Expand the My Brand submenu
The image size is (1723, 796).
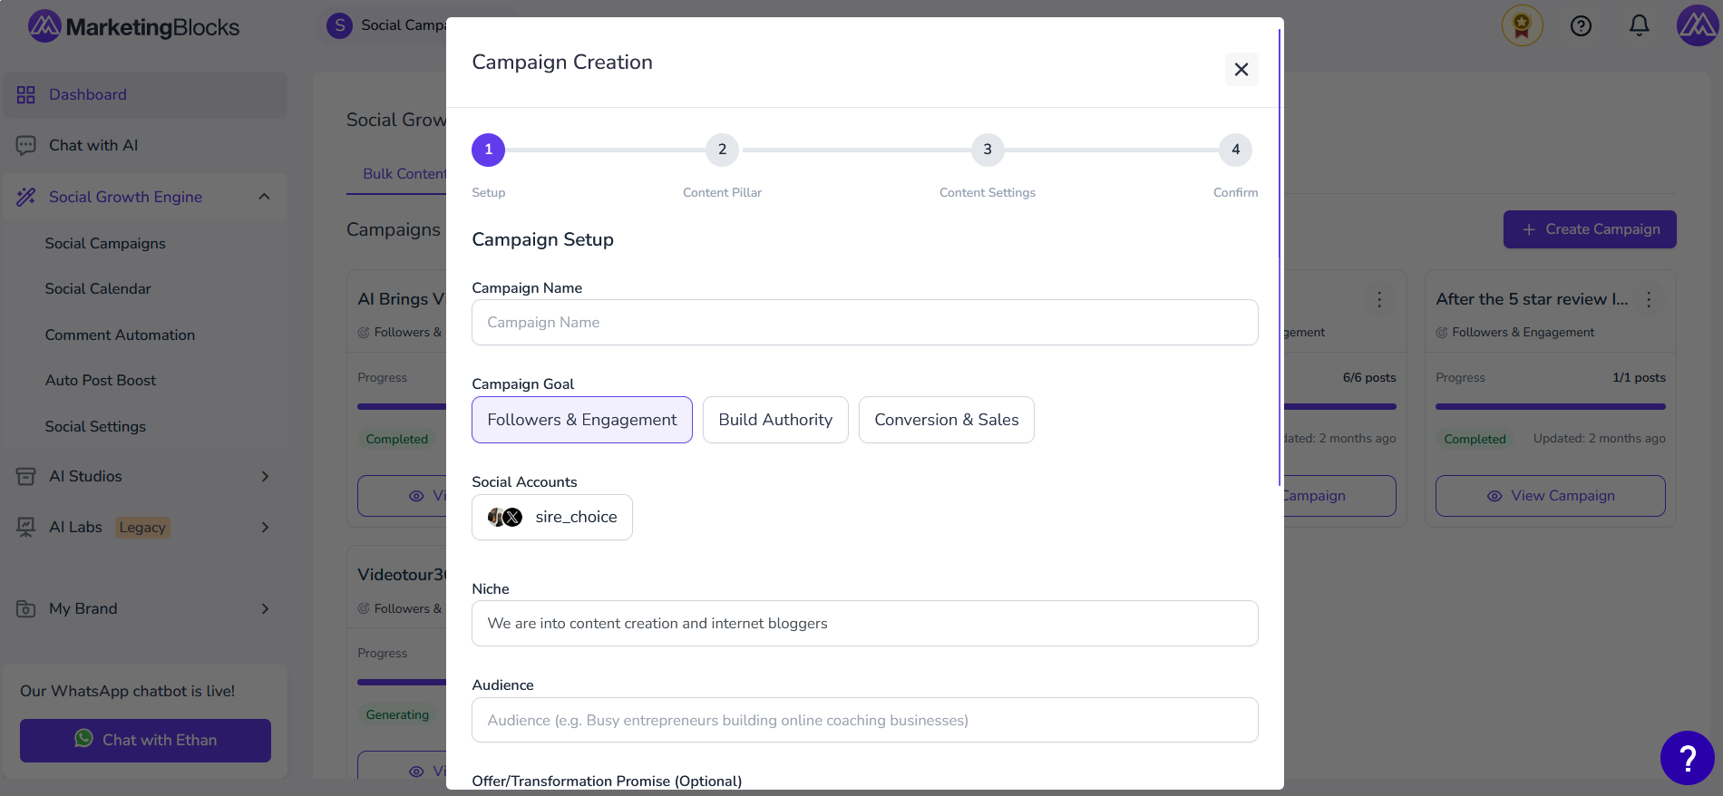pyautogui.click(x=265, y=608)
